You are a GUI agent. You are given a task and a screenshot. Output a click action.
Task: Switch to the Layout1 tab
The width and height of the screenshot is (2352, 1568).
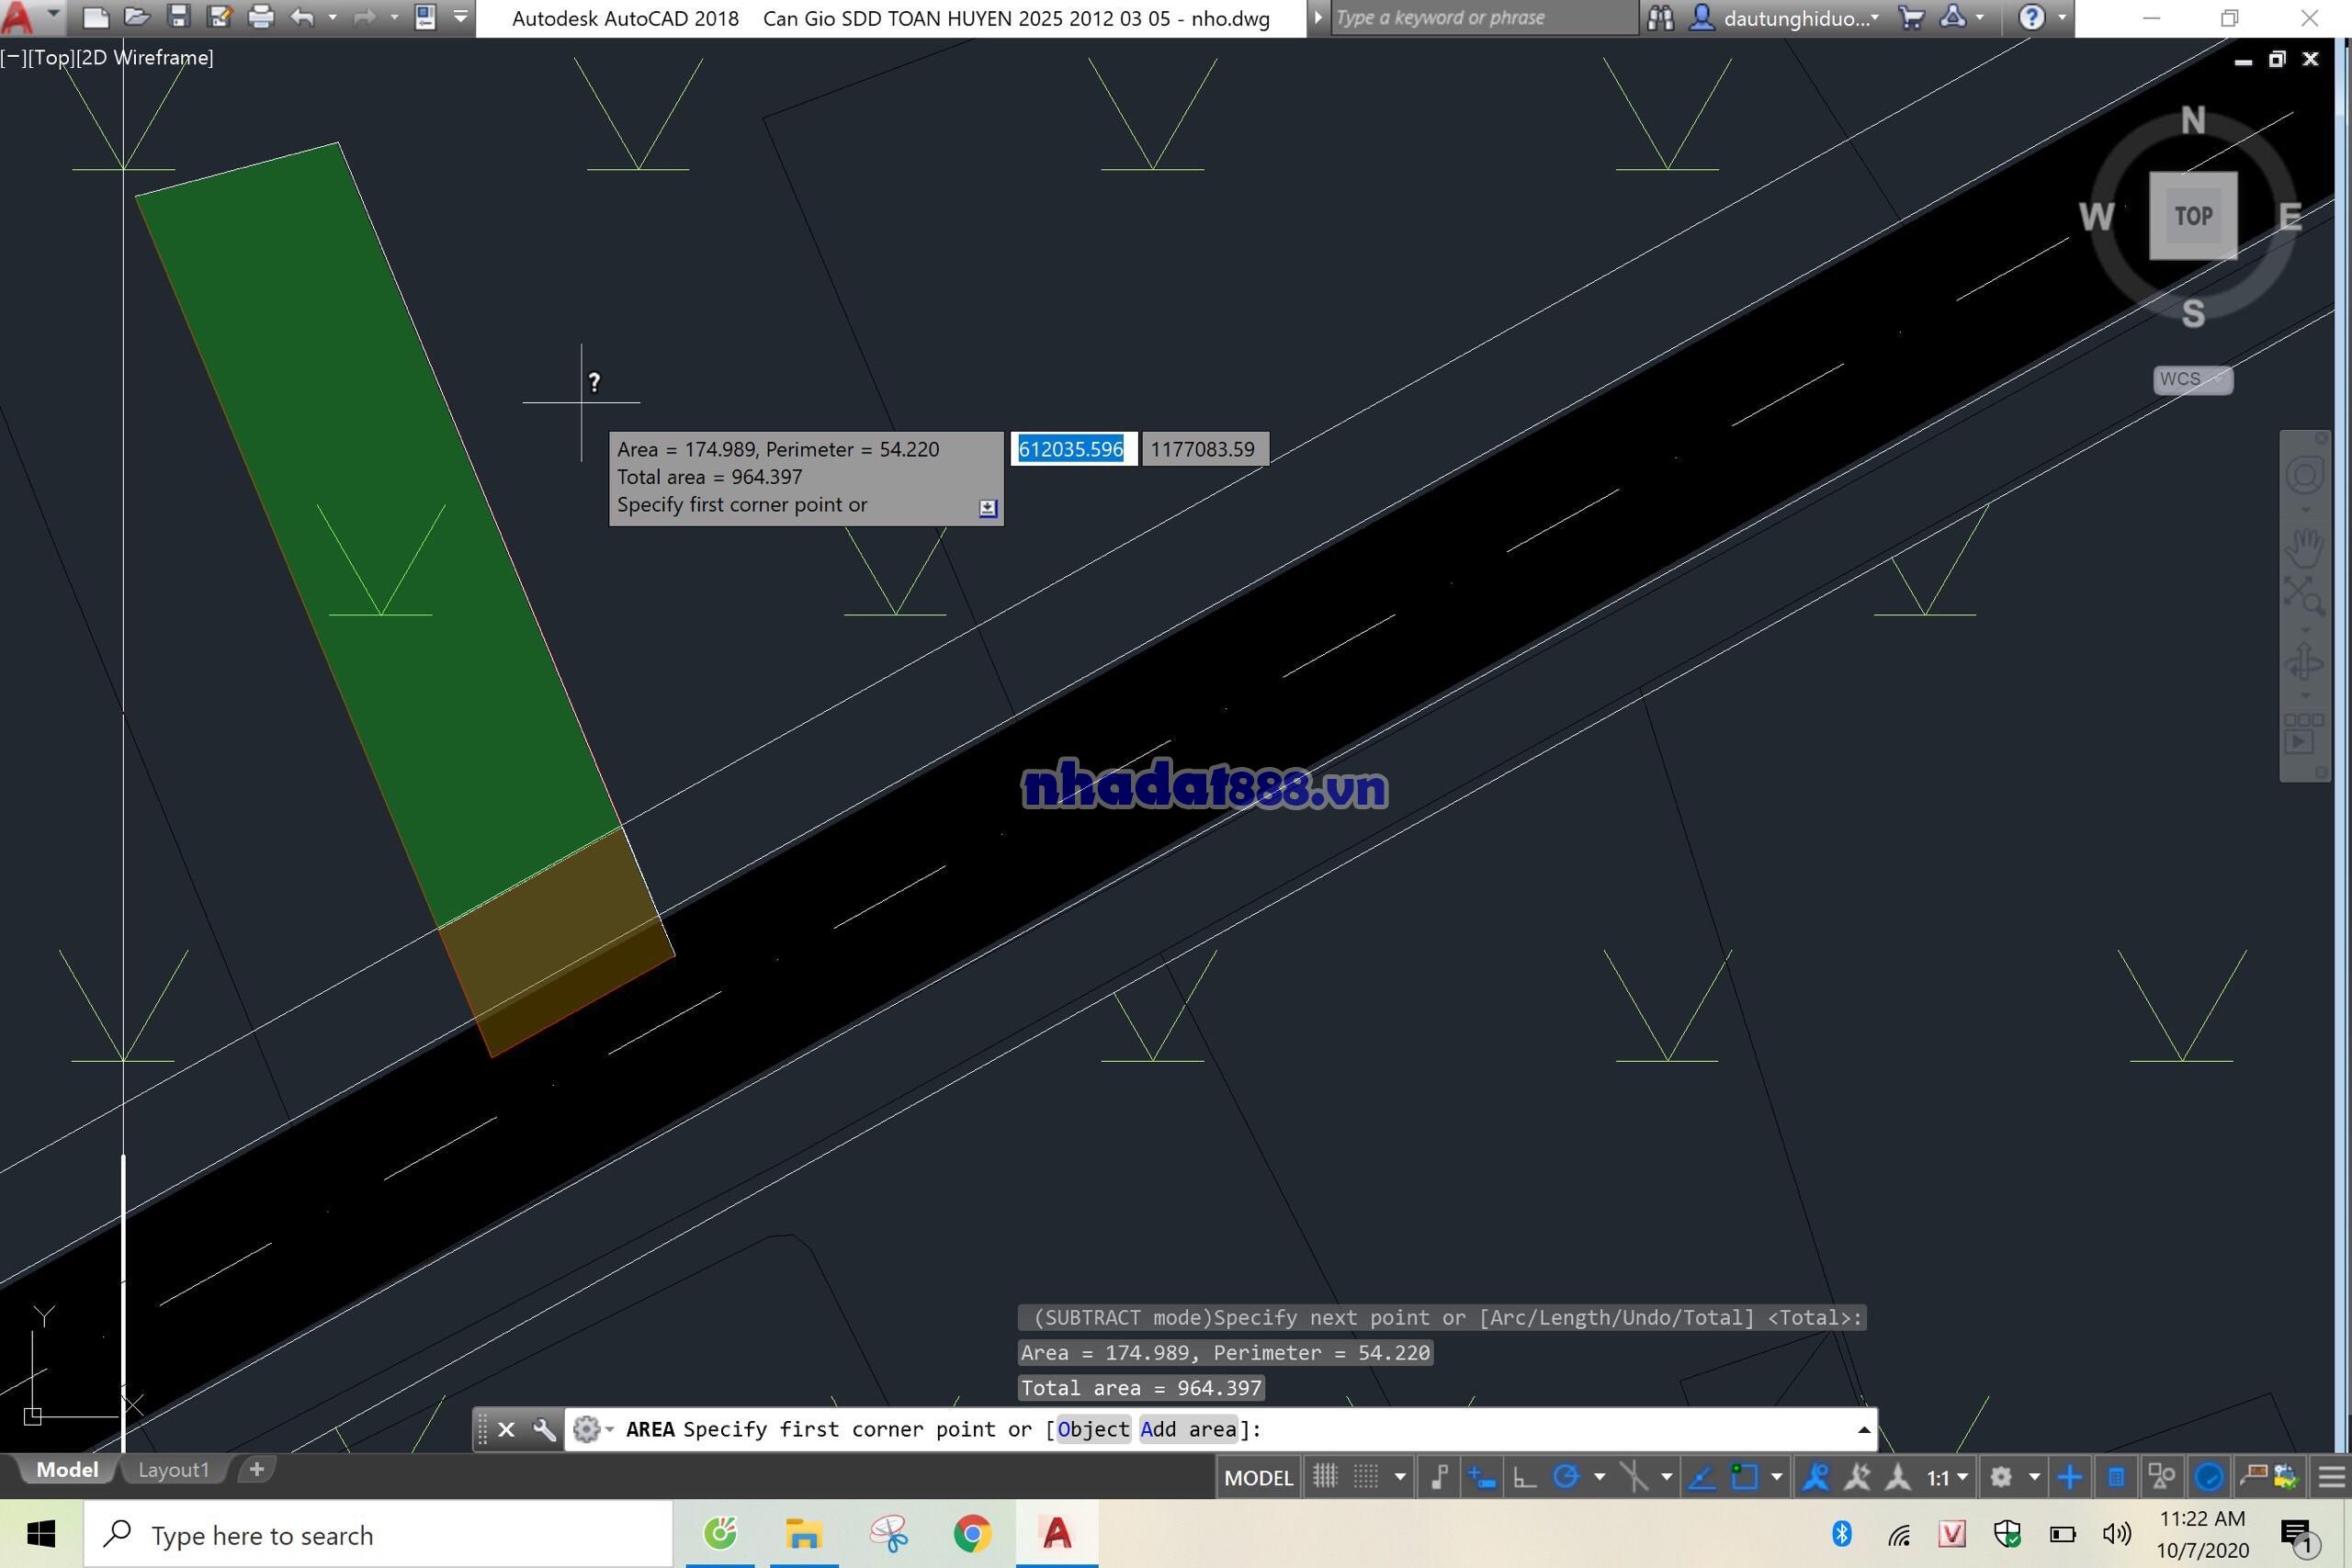pos(174,1470)
